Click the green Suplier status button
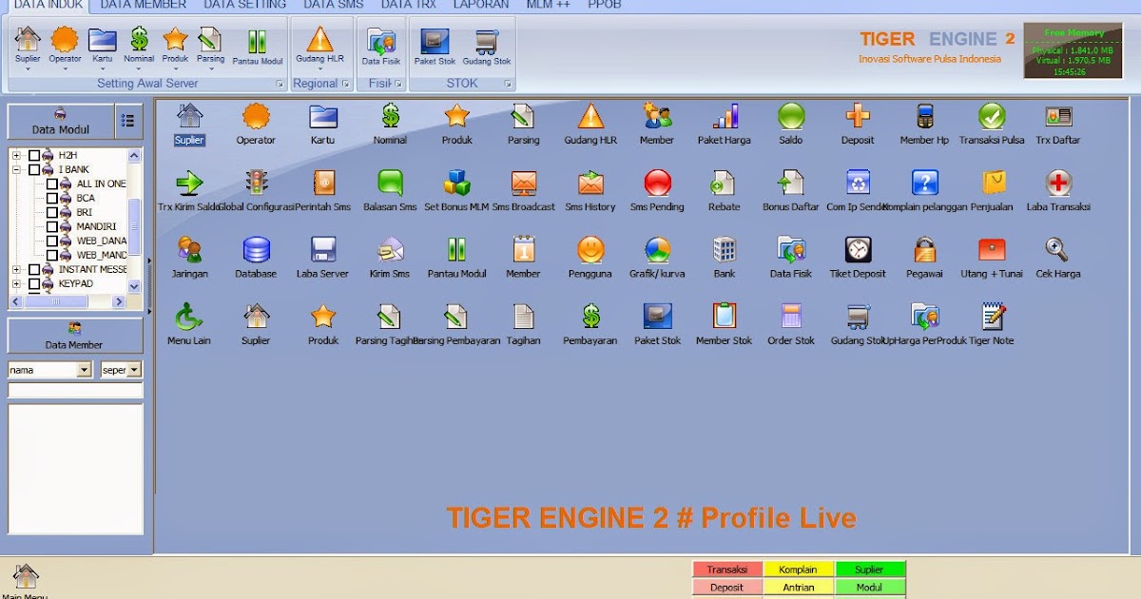 (870, 569)
